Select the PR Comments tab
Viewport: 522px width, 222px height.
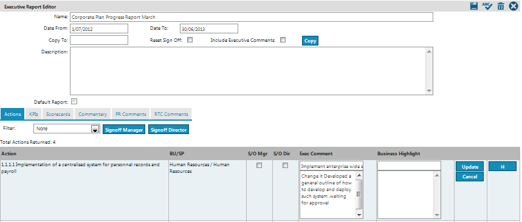point(131,114)
